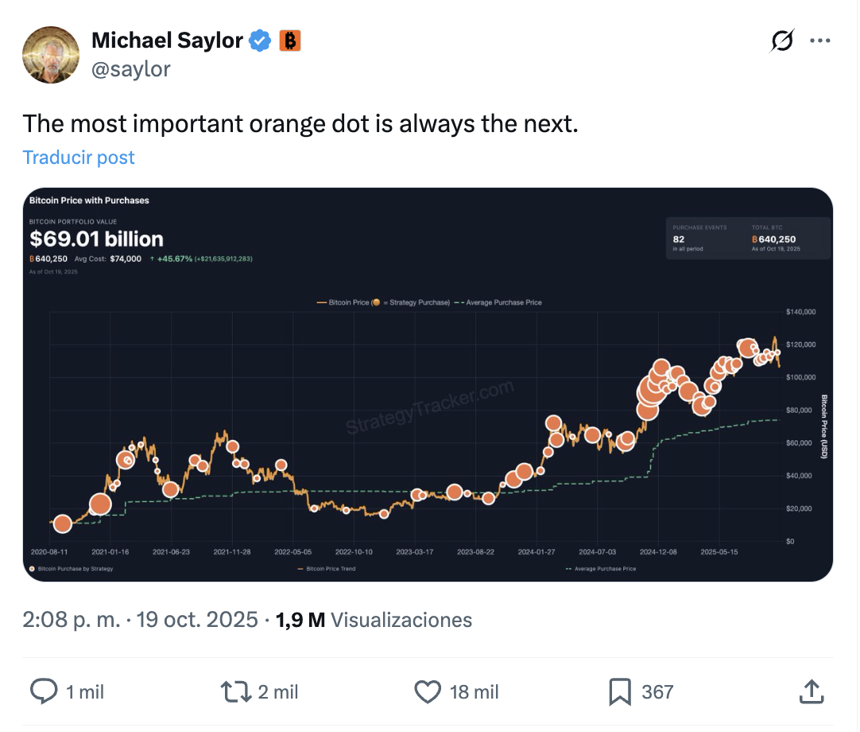Viewport: 860px width, 732px height.
Task: Open the "2:08 p. m. · 19 oct. 2025" timestamp
Action: tap(140, 620)
